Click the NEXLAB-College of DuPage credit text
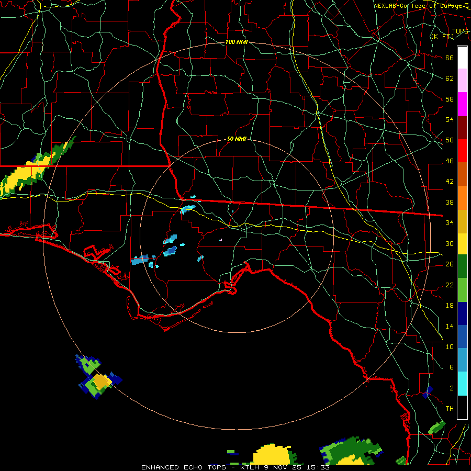Viewport: 471px width, 471px height. (421, 6)
